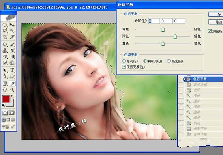Select the Custom Shape tool
Viewport: 223px width, 155px height.
[12, 76]
